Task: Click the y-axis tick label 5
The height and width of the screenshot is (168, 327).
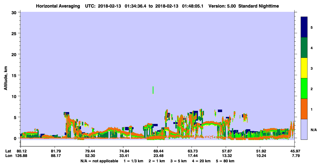Action: click(x=16, y=117)
